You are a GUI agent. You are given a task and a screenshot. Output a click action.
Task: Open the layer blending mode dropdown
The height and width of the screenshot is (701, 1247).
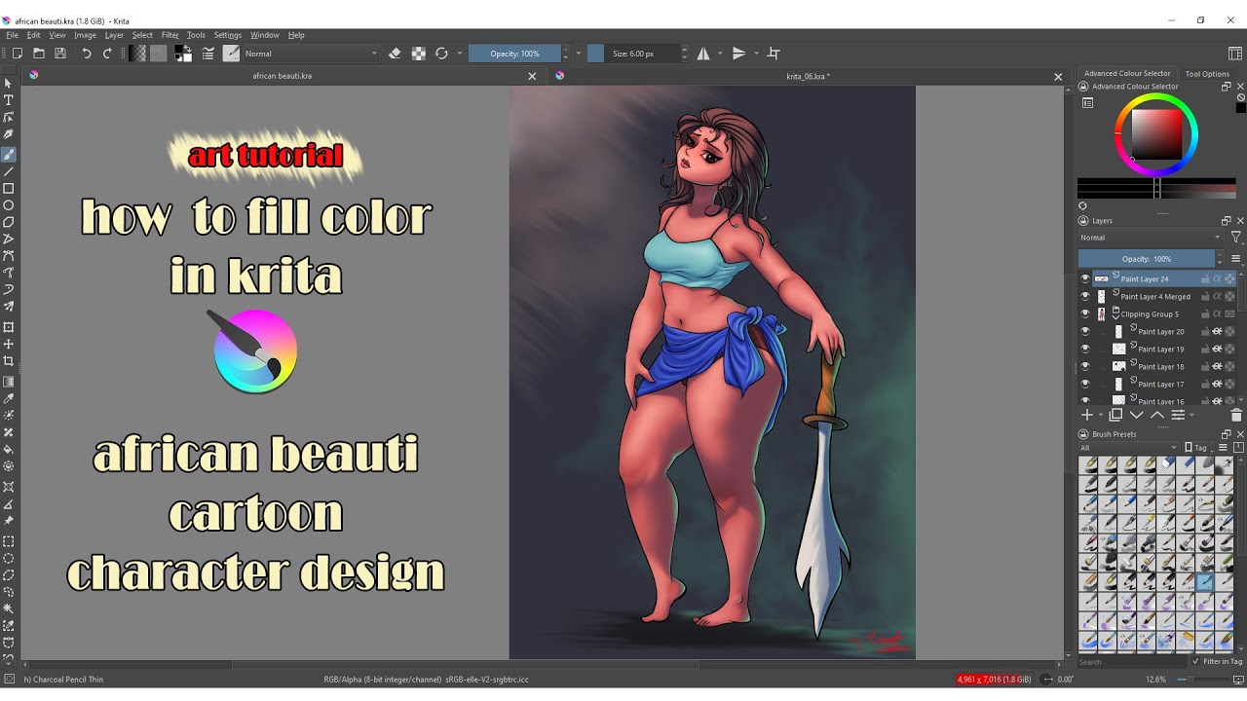1150,238
